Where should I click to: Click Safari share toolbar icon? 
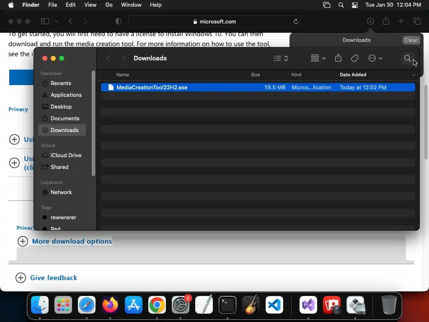tap(386, 21)
